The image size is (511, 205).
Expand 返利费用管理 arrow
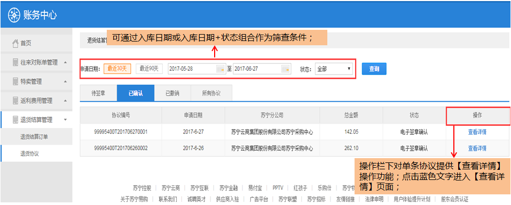[x=66, y=101]
